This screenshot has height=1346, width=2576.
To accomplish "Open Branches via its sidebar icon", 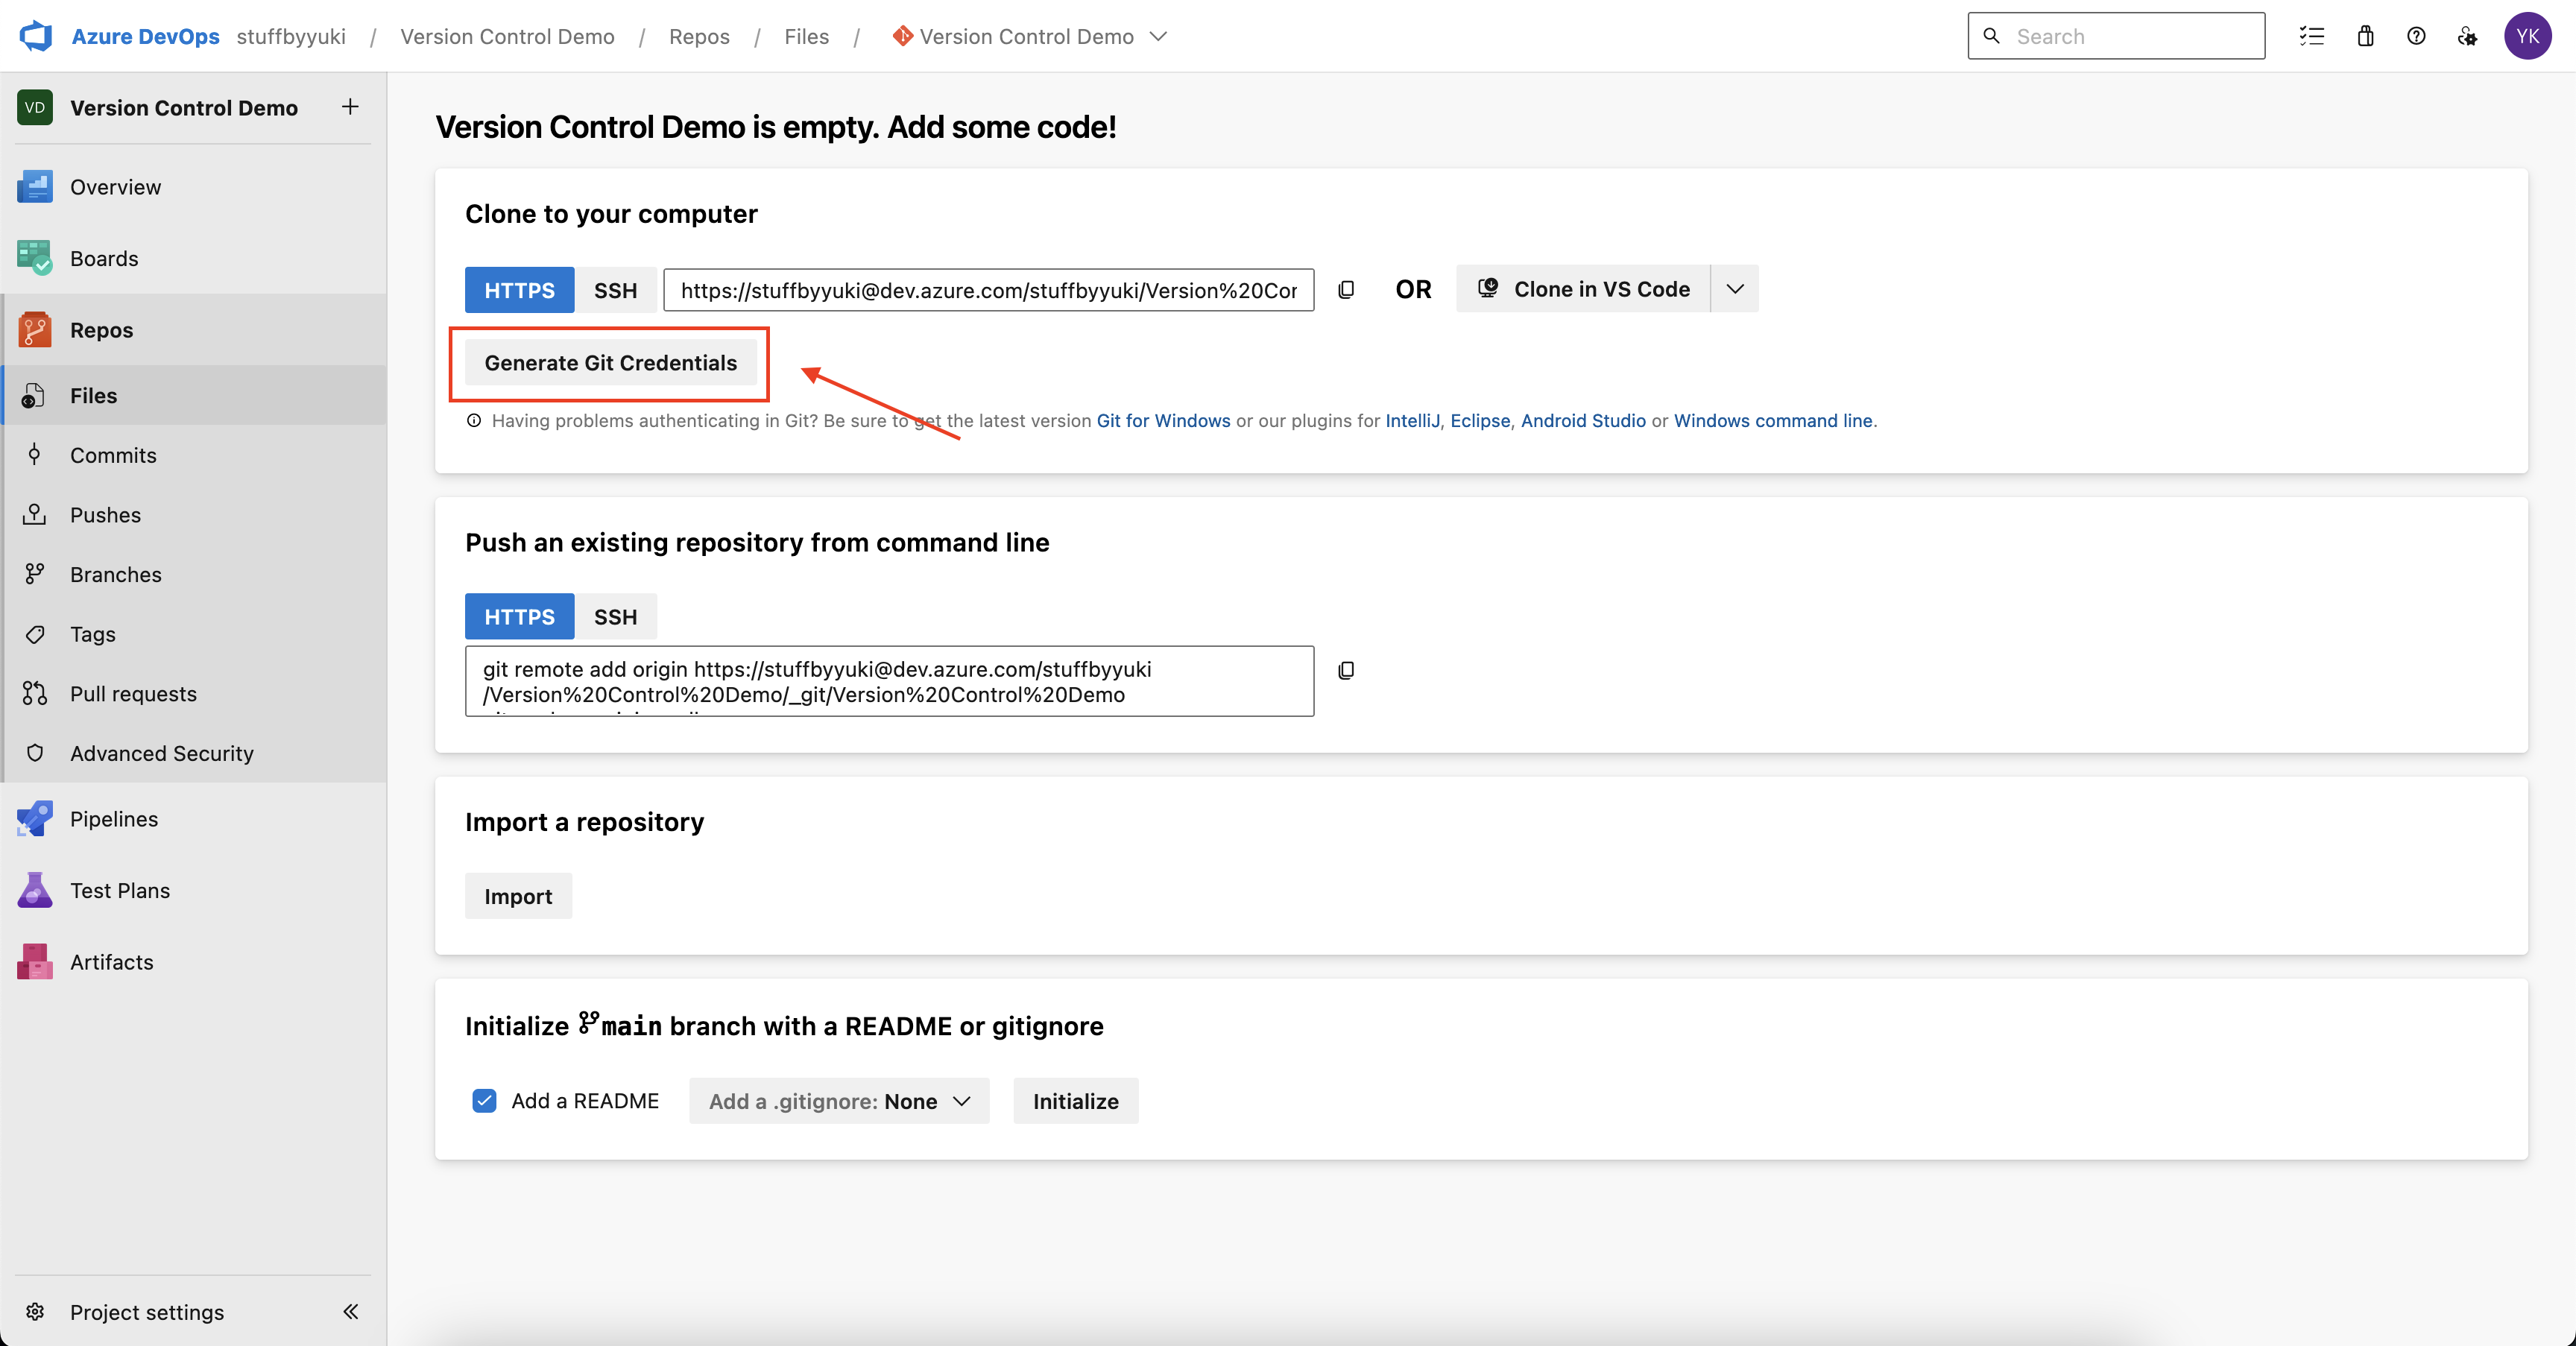I will (34, 574).
